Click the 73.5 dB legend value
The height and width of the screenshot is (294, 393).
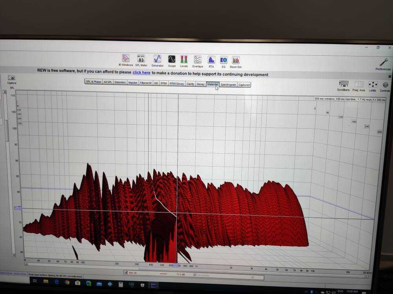coord(180,274)
